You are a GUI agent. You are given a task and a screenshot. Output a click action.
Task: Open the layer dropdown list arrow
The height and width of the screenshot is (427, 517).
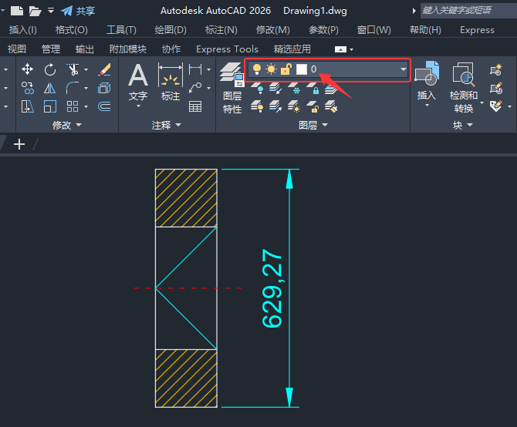pyautogui.click(x=403, y=69)
